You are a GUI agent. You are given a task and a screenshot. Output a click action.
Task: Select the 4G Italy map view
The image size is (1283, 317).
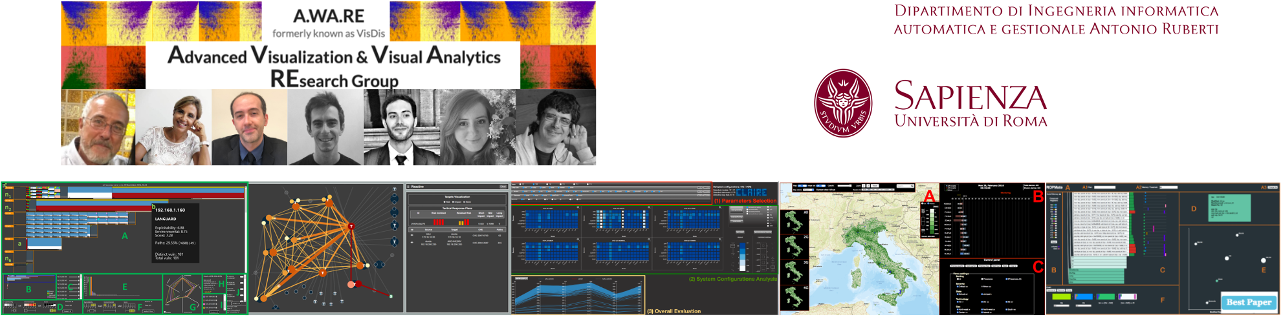point(794,298)
